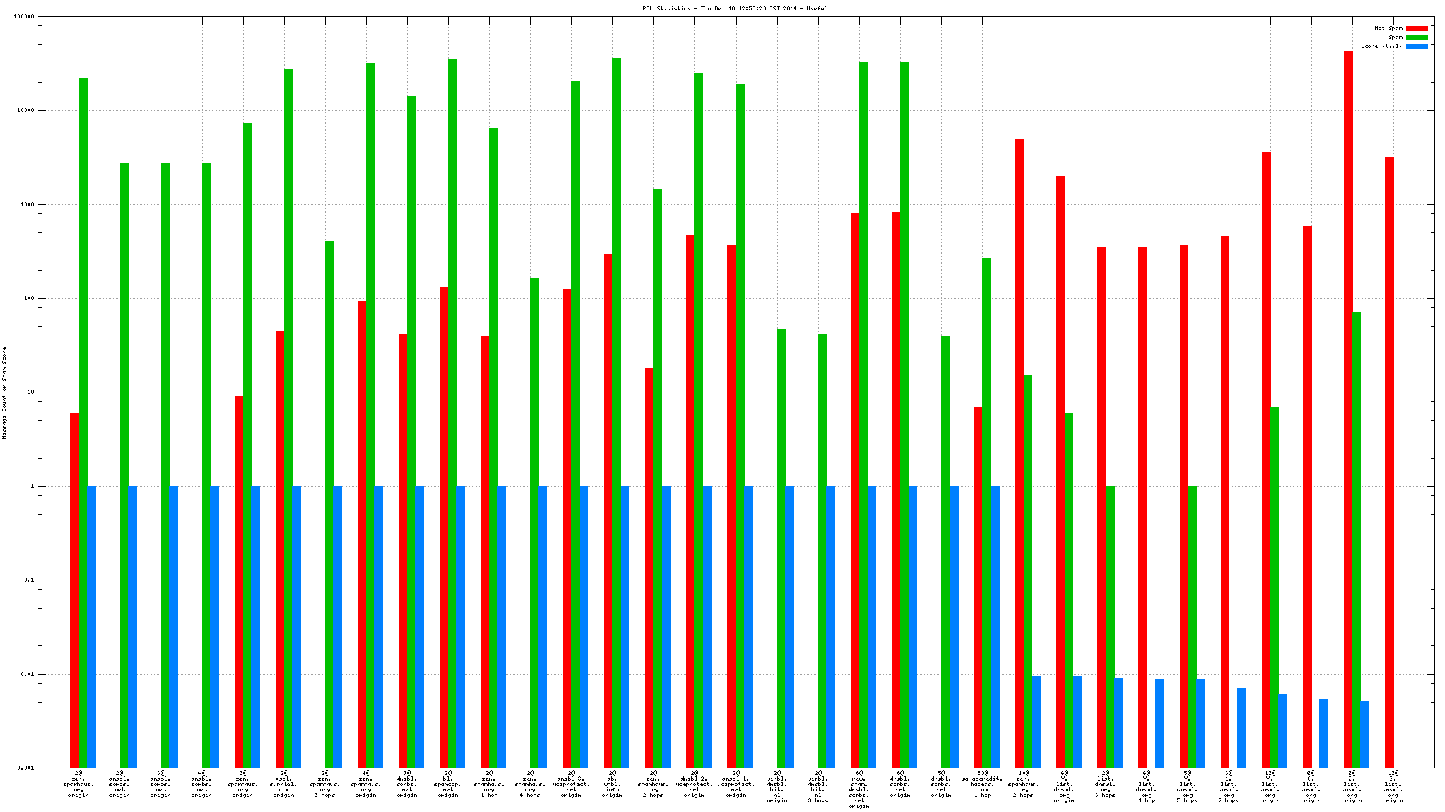Click the new.spam.dnsbl.sorbs.net x-axis label
This screenshot has height=812, width=1445.
(859, 789)
